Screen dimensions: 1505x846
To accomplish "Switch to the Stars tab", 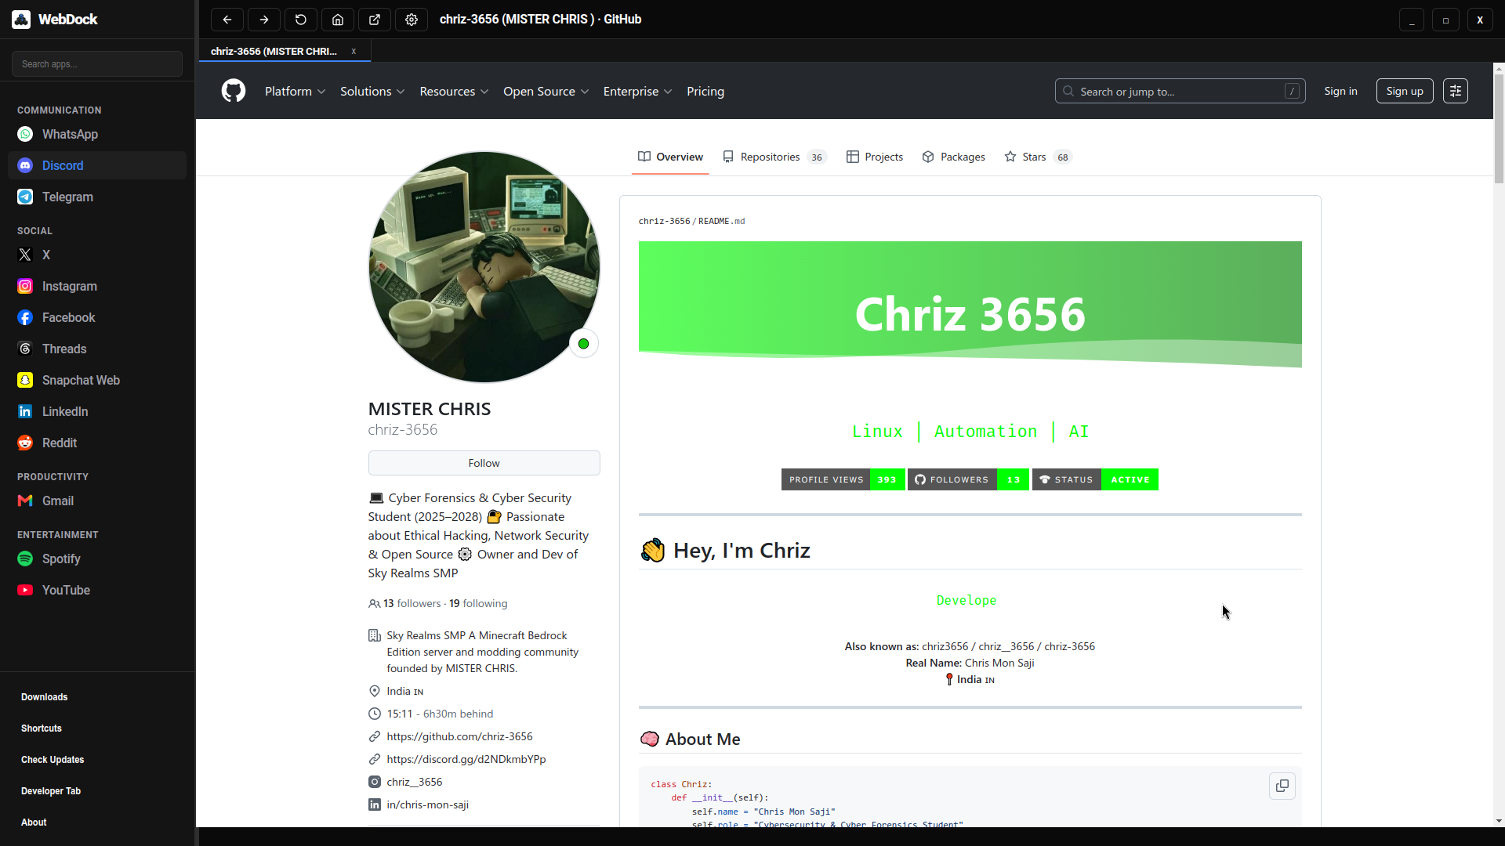I will [x=1039, y=157].
